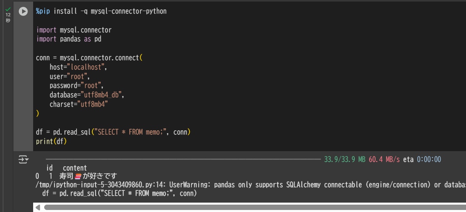466x212 pixels.
Task: Click the import mysql.connector line
Action: coord(74,30)
